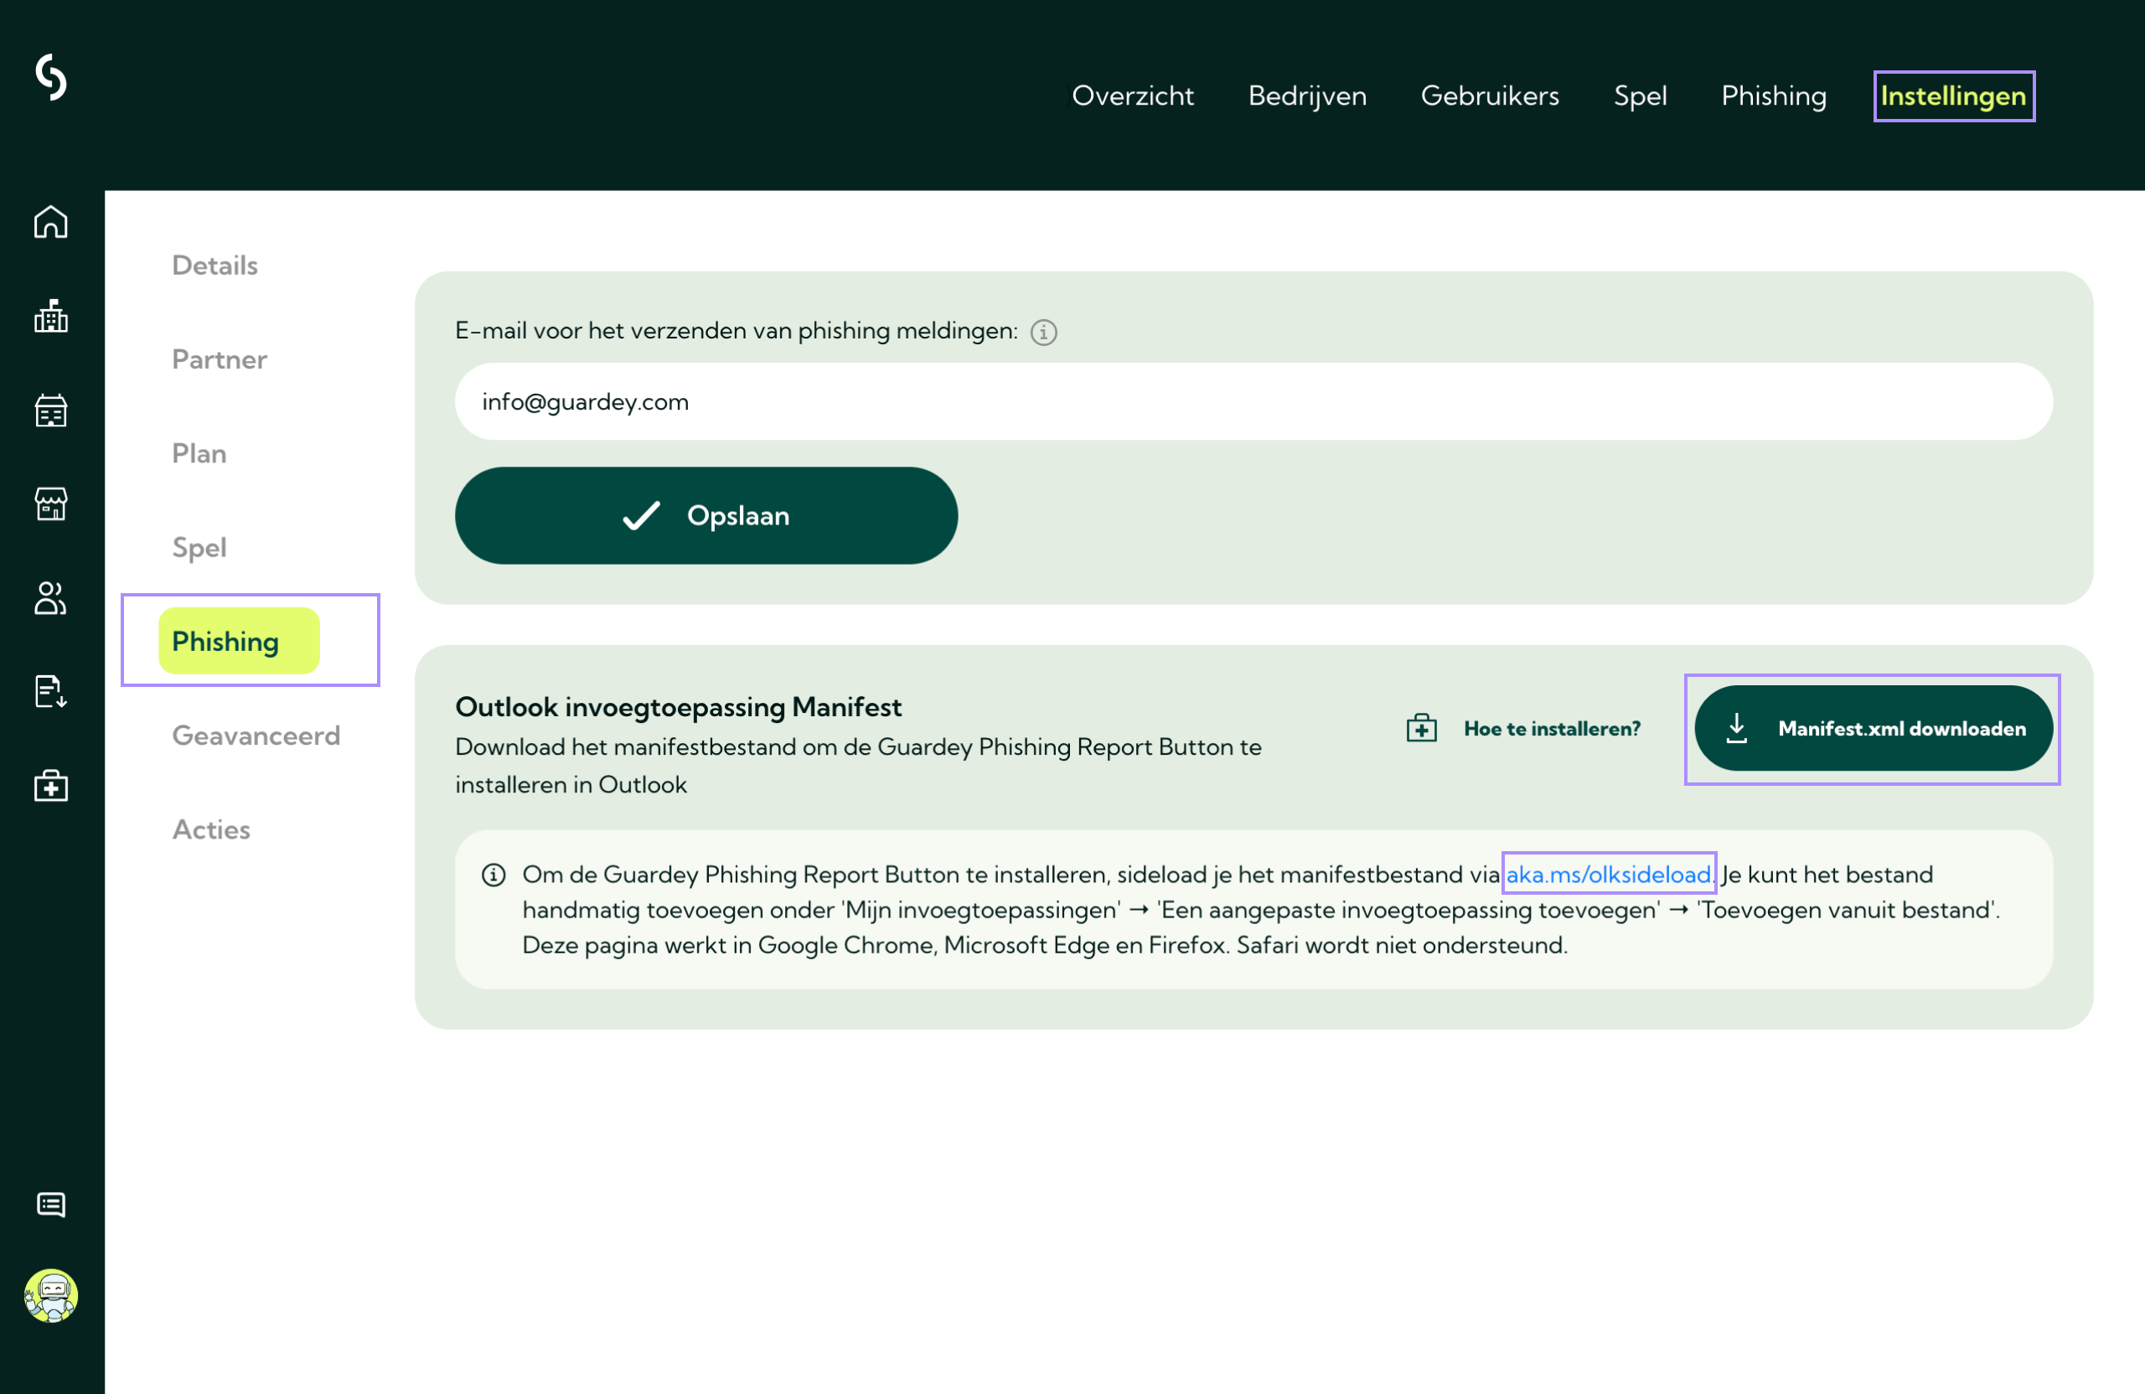Click info icon beside phishing email label
Viewport: 2145px width, 1394px height.
click(x=1043, y=333)
